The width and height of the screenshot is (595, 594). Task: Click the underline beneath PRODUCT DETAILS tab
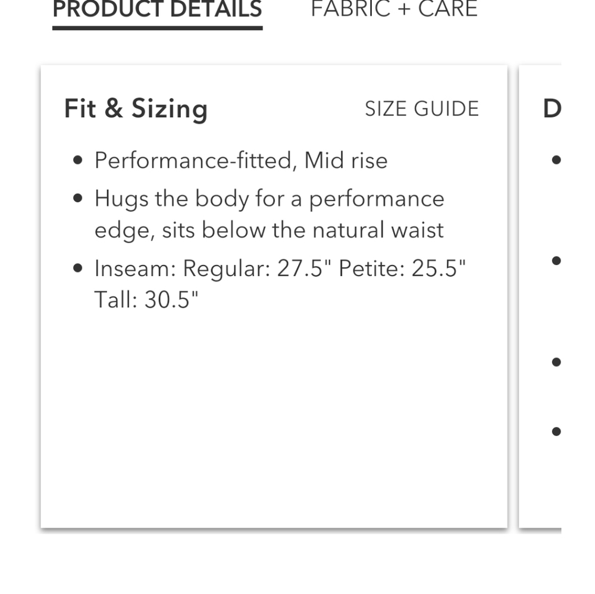pos(158,28)
